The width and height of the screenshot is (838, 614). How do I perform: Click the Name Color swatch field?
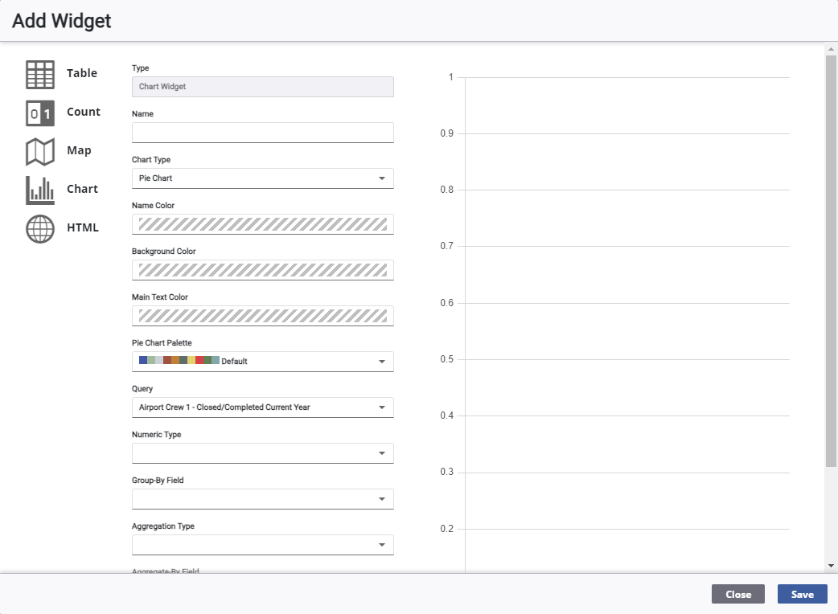pyautogui.click(x=262, y=224)
